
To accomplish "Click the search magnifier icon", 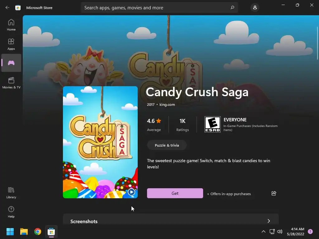I will coord(232,7).
